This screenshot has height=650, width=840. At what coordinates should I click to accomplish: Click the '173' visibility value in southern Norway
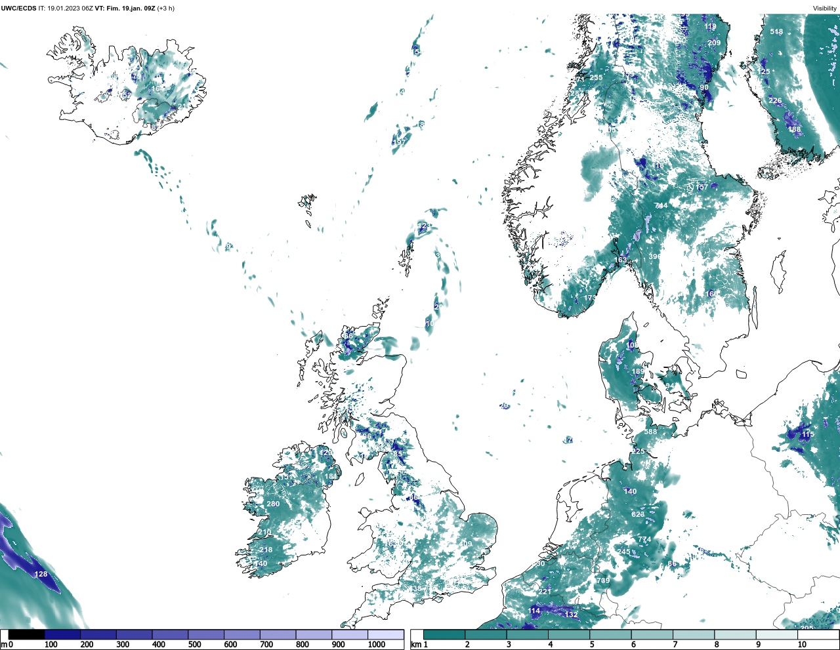(590, 298)
